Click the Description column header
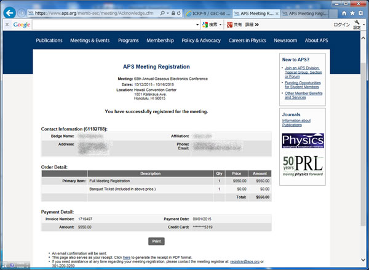The height and width of the screenshot is (270, 369). tap(151, 173)
